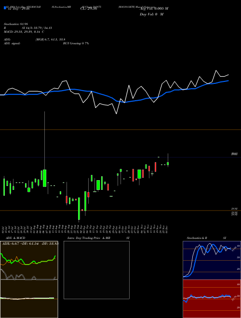Viewport: 241px width, 318px height.
Task: Click the last green candlestick in the price chart
Action: click(x=168, y=164)
